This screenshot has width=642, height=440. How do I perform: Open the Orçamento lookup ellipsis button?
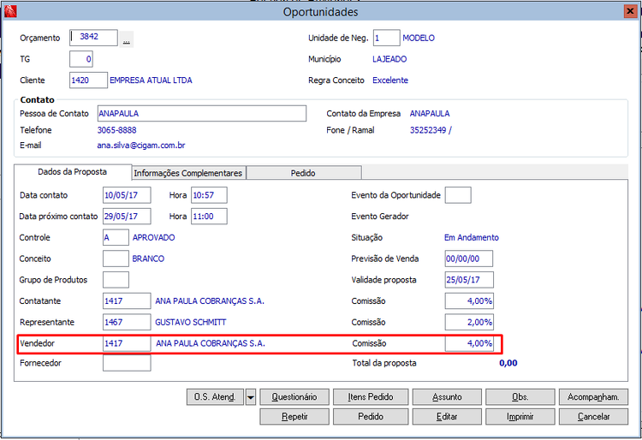pyautogui.click(x=127, y=39)
